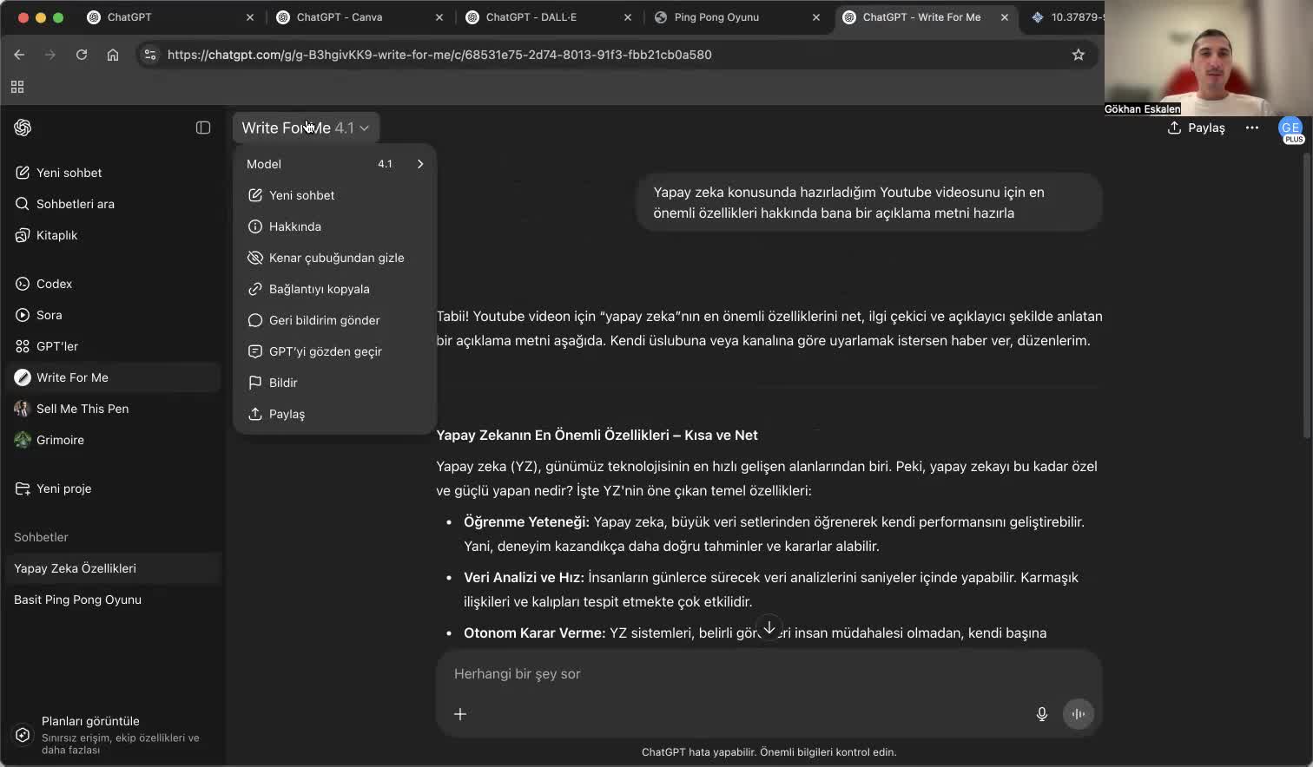Click the browser back arrow
This screenshot has height=767, width=1313.
point(19,55)
